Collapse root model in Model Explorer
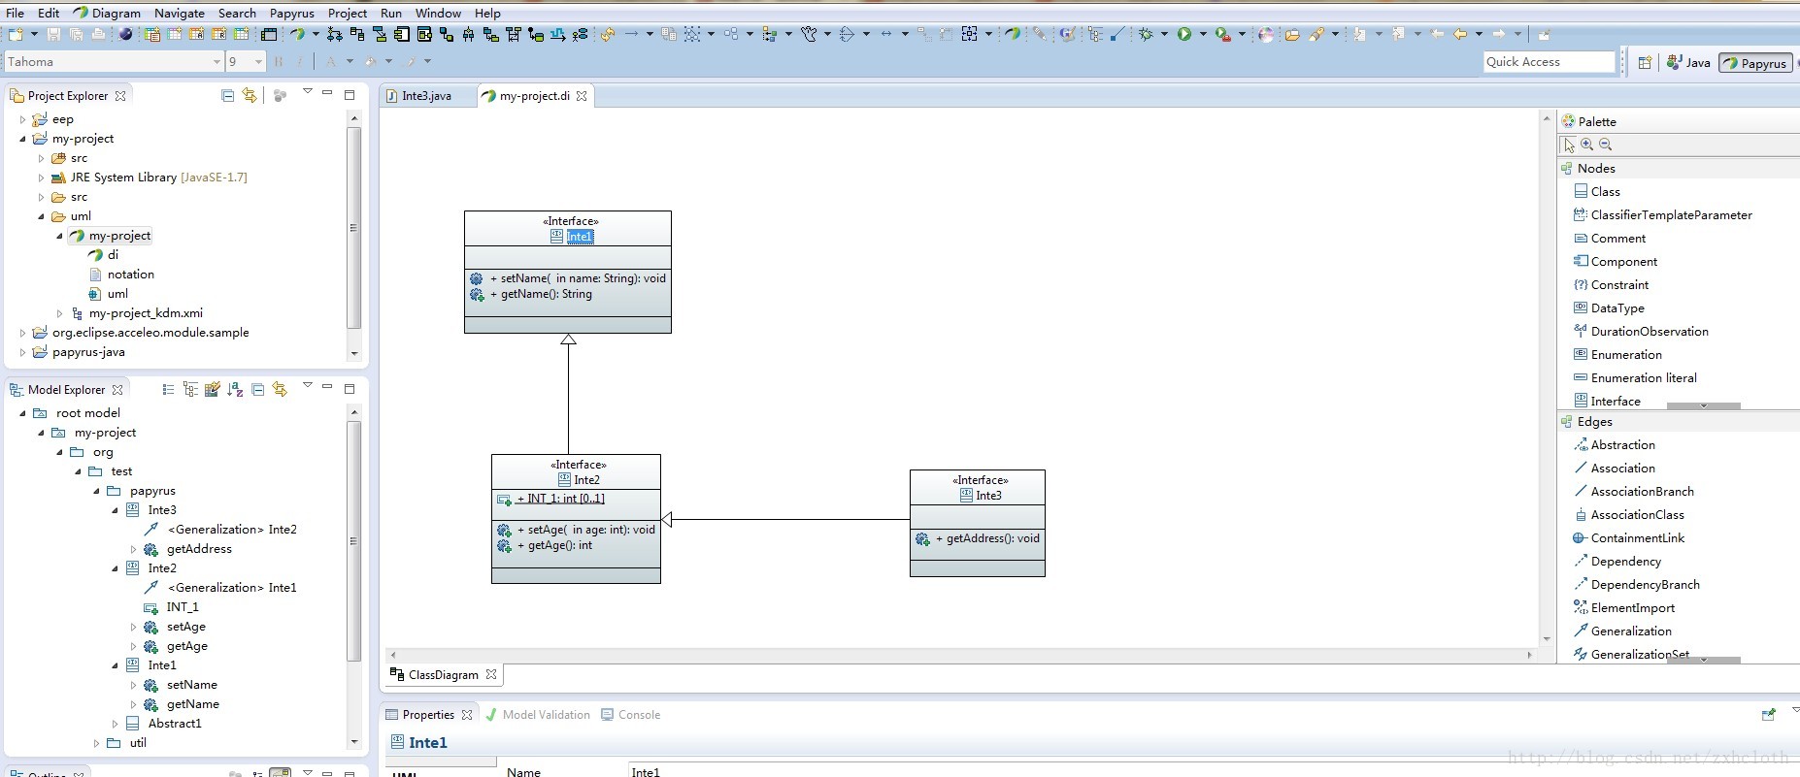Viewport: 1800px width, 777px height. pos(22,413)
